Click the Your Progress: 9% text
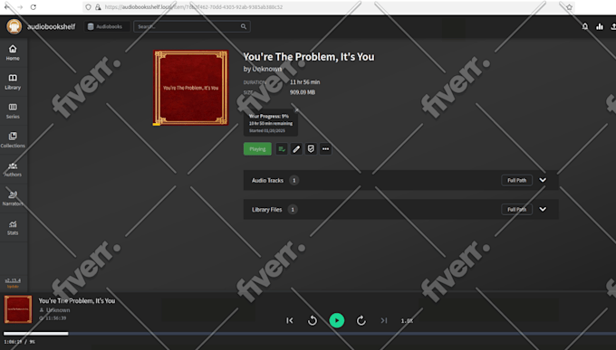 tap(269, 116)
